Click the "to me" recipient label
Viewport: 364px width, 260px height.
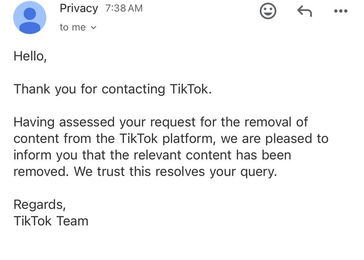tap(73, 27)
